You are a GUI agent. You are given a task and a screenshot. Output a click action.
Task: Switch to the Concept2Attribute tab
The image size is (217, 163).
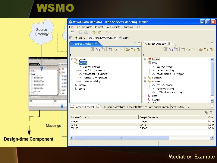(x=137, y=107)
